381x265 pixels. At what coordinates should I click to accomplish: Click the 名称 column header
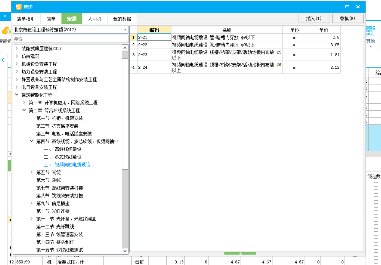[227, 30]
